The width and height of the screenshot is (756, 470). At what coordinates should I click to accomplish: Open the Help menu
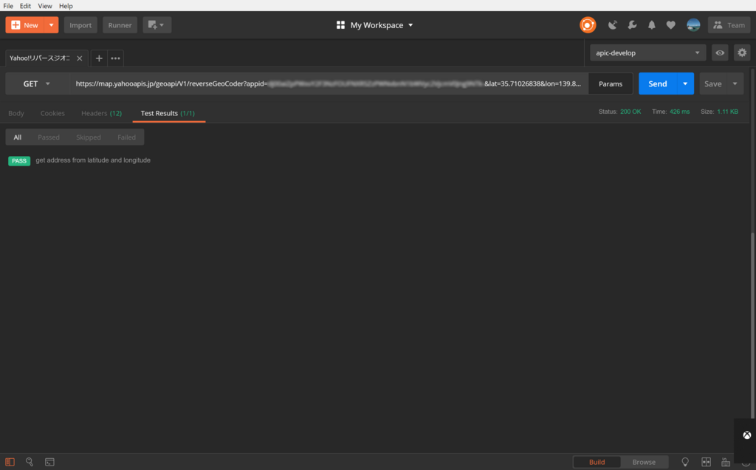[x=66, y=6]
